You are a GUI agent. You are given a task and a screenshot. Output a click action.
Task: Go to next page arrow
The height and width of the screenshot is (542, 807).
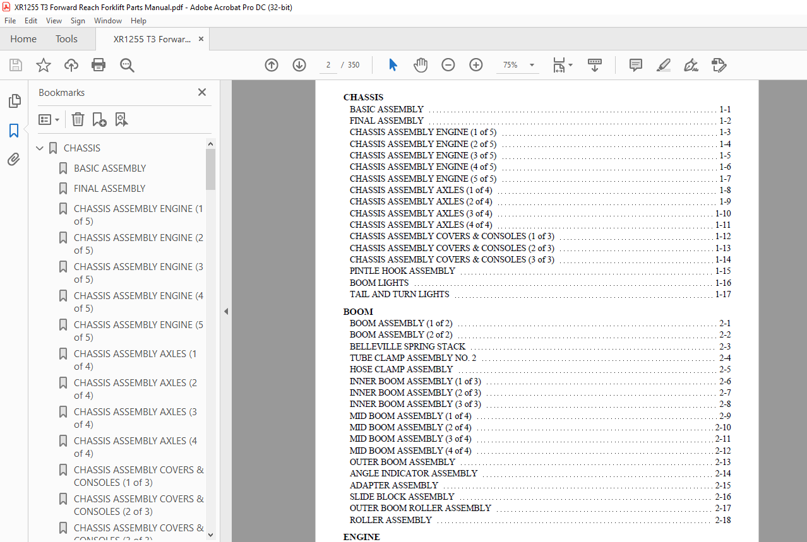click(x=299, y=65)
